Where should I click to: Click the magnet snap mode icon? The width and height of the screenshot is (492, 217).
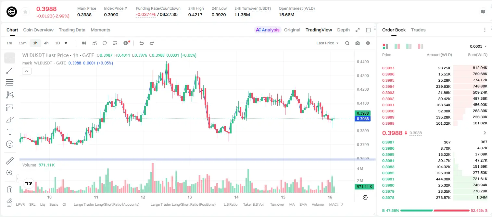(10, 189)
